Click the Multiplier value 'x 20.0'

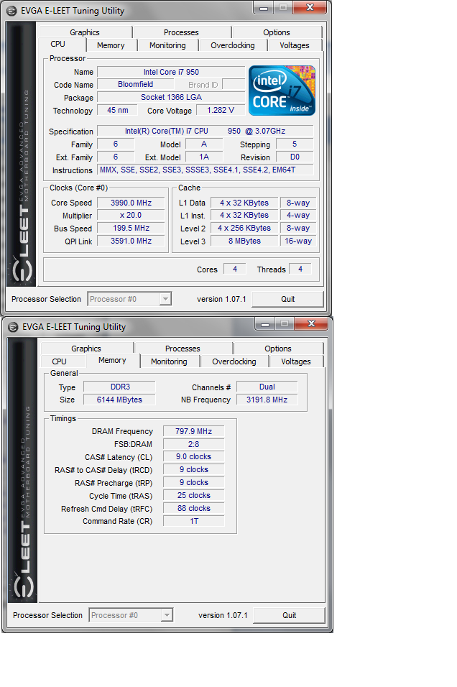point(131,215)
